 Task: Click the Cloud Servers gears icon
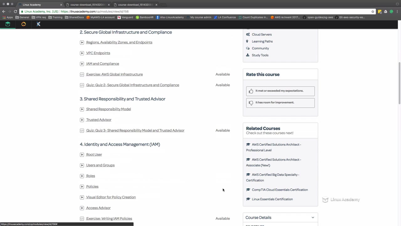(248, 35)
